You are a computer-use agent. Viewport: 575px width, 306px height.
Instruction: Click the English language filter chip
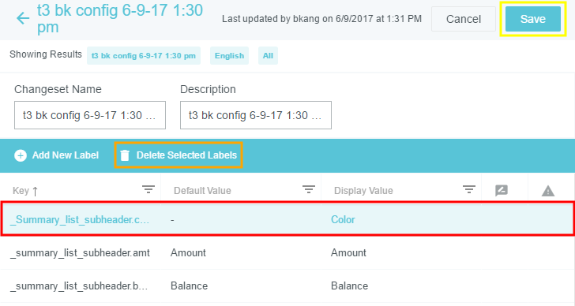[x=229, y=56]
